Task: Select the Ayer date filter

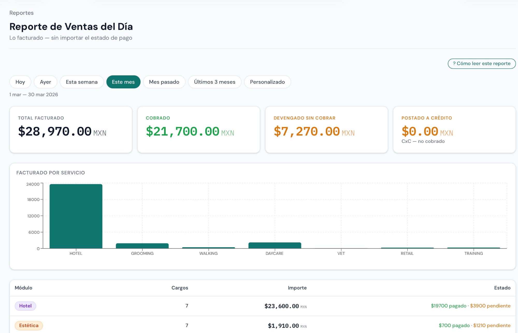Action: click(45, 82)
